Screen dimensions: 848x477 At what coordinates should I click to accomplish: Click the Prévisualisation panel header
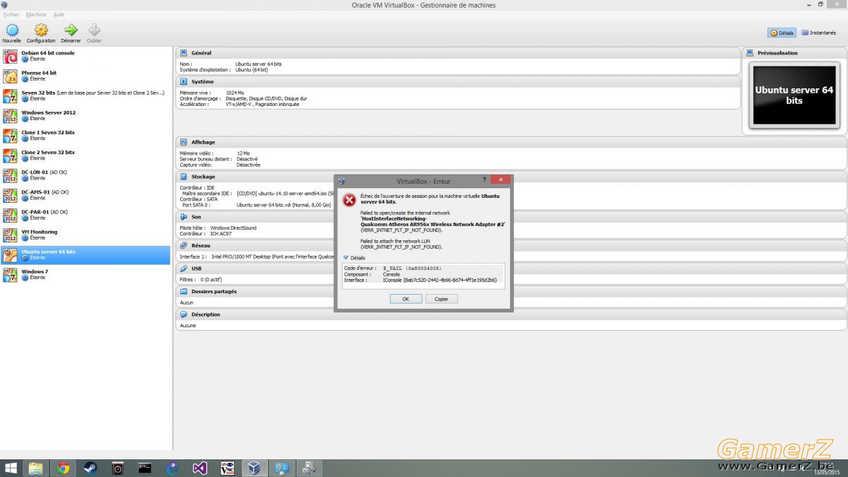coord(794,53)
